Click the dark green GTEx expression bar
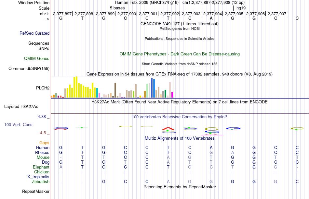Screen dimensions: 309x199 (166, 94)
